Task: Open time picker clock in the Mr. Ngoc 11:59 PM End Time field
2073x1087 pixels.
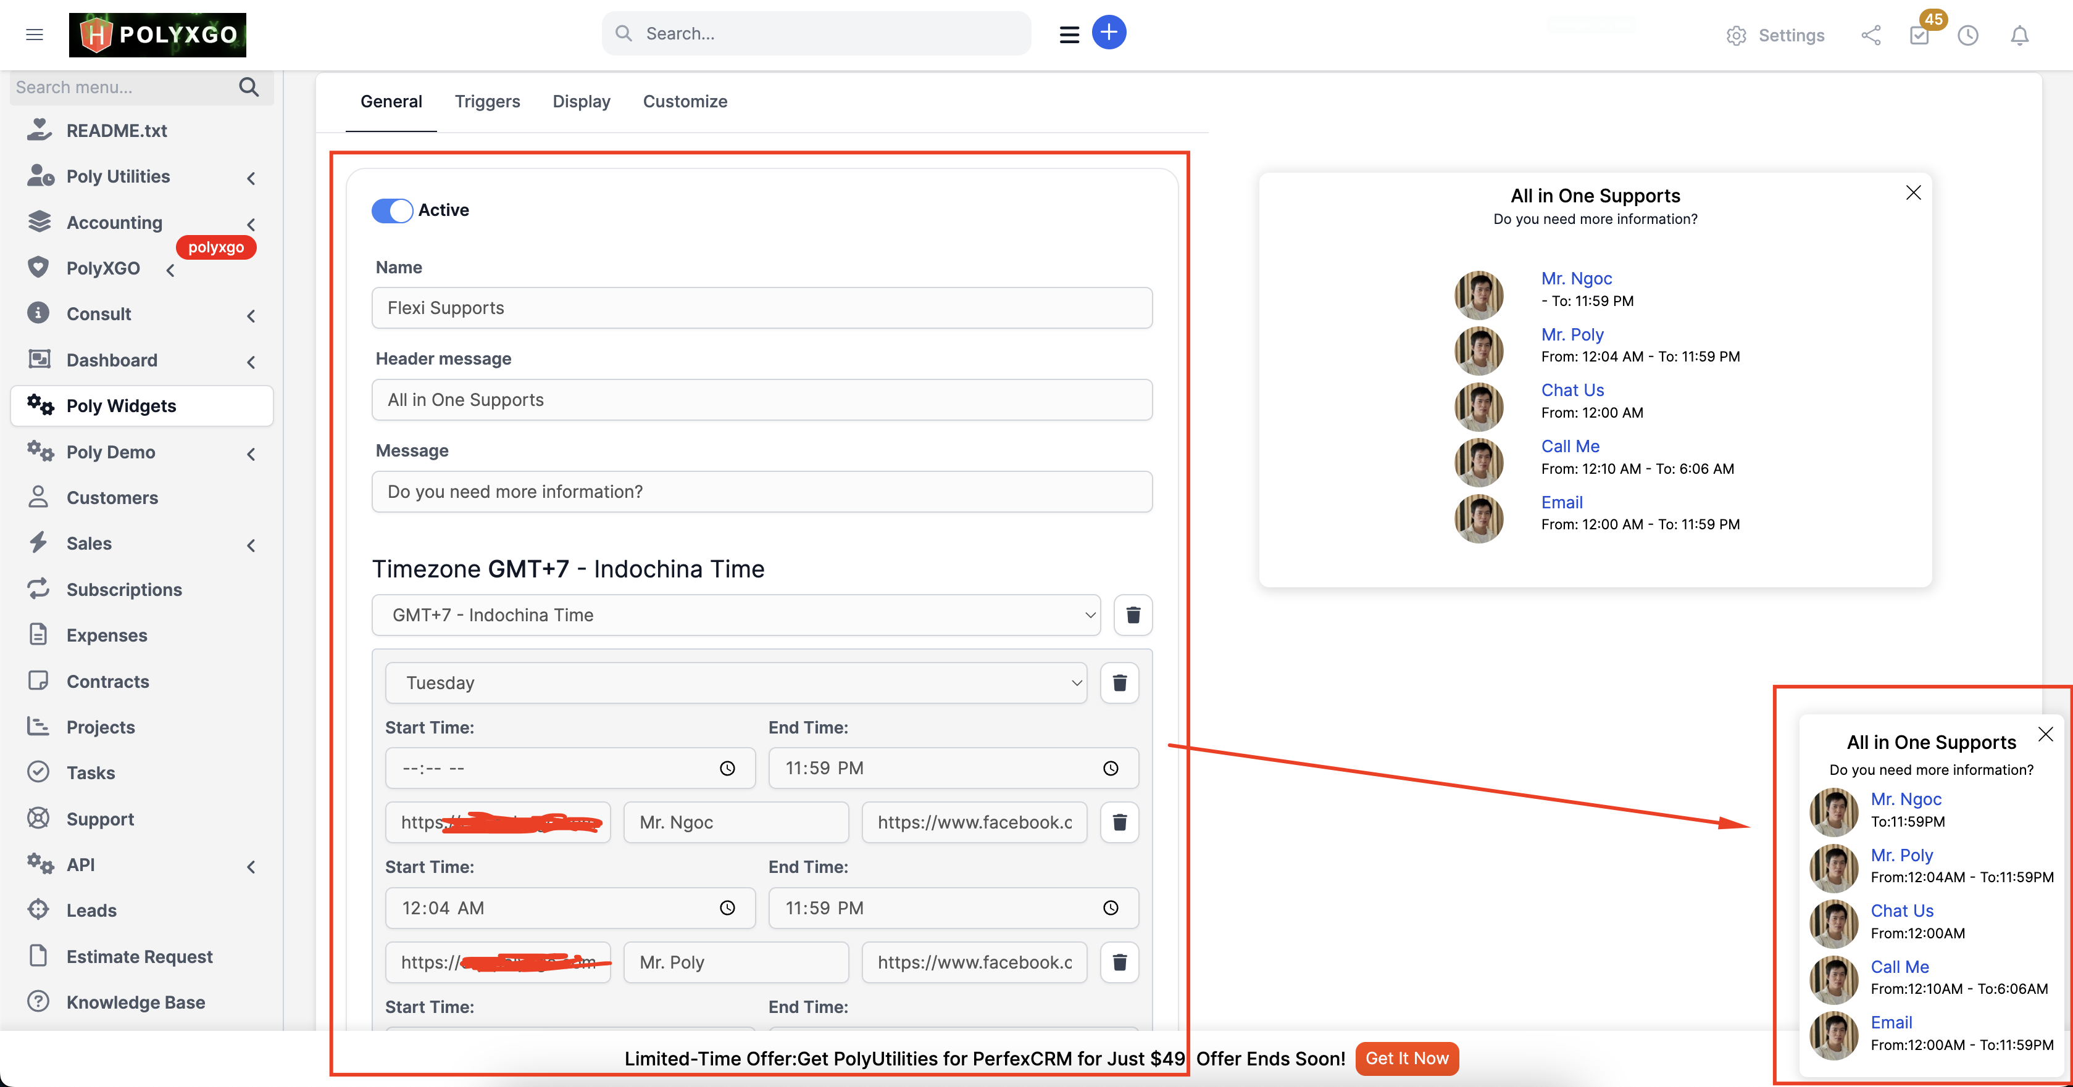Action: click(1110, 769)
